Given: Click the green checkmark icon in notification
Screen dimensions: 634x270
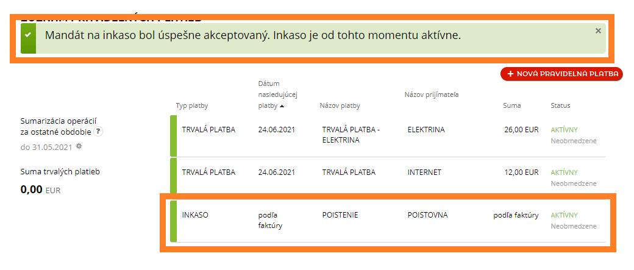Looking at the screenshot, I should point(28,35).
